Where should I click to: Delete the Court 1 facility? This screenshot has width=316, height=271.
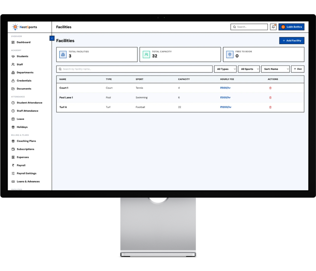270,88
